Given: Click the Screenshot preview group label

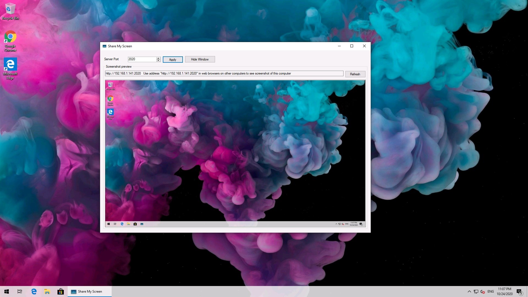Looking at the screenshot, I should click(x=119, y=67).
